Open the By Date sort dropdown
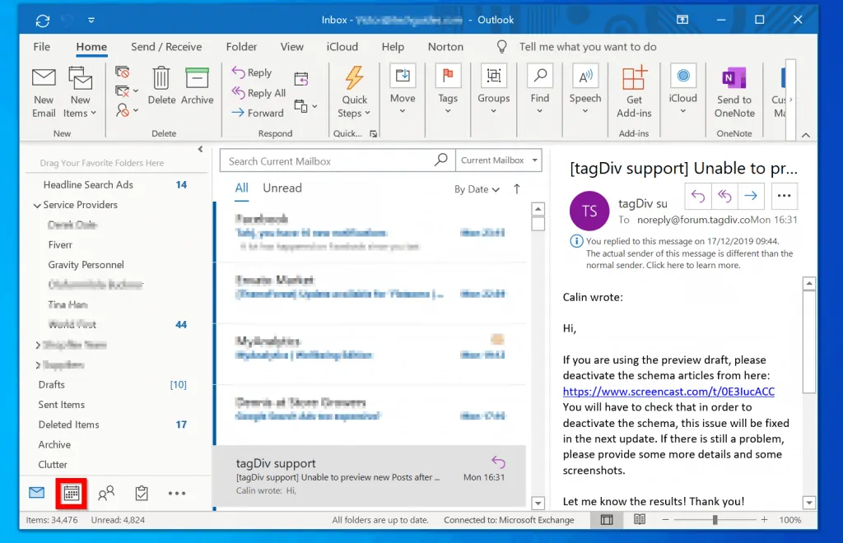This screenshot has width=843, height=543. pos(476,188)
